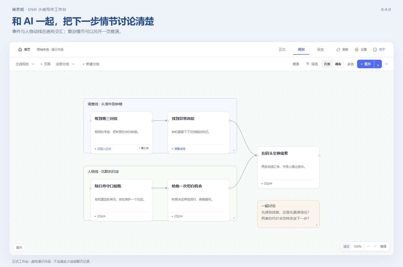Click the right port of 在码头交换线索 card
Screen dimensions: 403x267
click(x=319, y=155)
